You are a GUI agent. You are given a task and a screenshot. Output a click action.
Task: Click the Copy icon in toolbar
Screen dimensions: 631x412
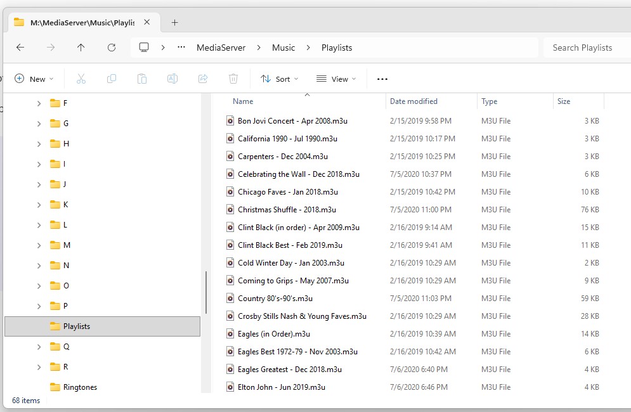click(x=112, y=79)
